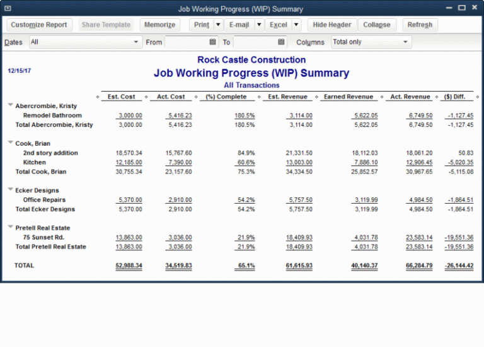This screenshot has height=347, width=484.
Task: Click the Act. Revenue column header
Action: click(410, 97)
